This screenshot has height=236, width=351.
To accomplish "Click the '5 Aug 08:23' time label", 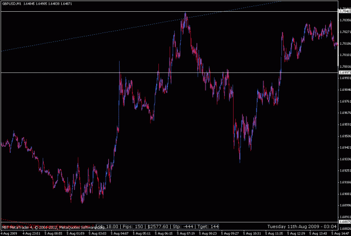I will tap(208, 234).
